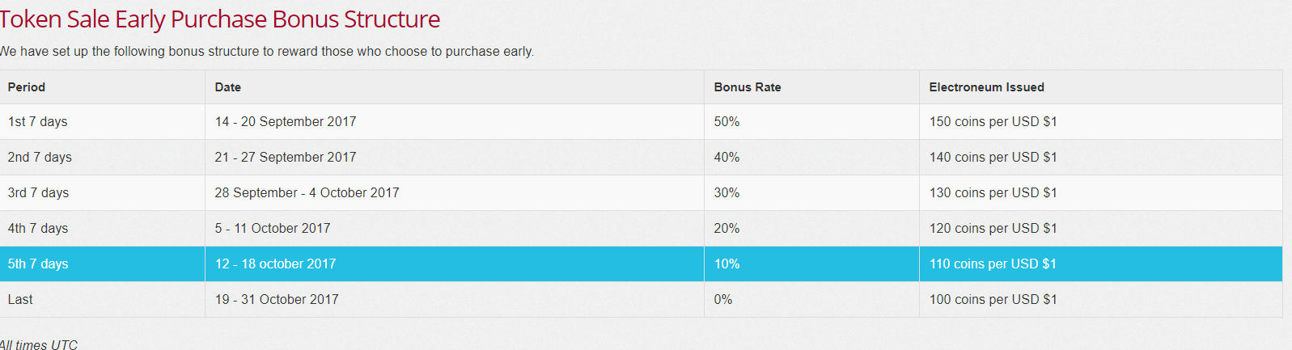Click '130 coins per USD $1' cell

pos(1101,193)
